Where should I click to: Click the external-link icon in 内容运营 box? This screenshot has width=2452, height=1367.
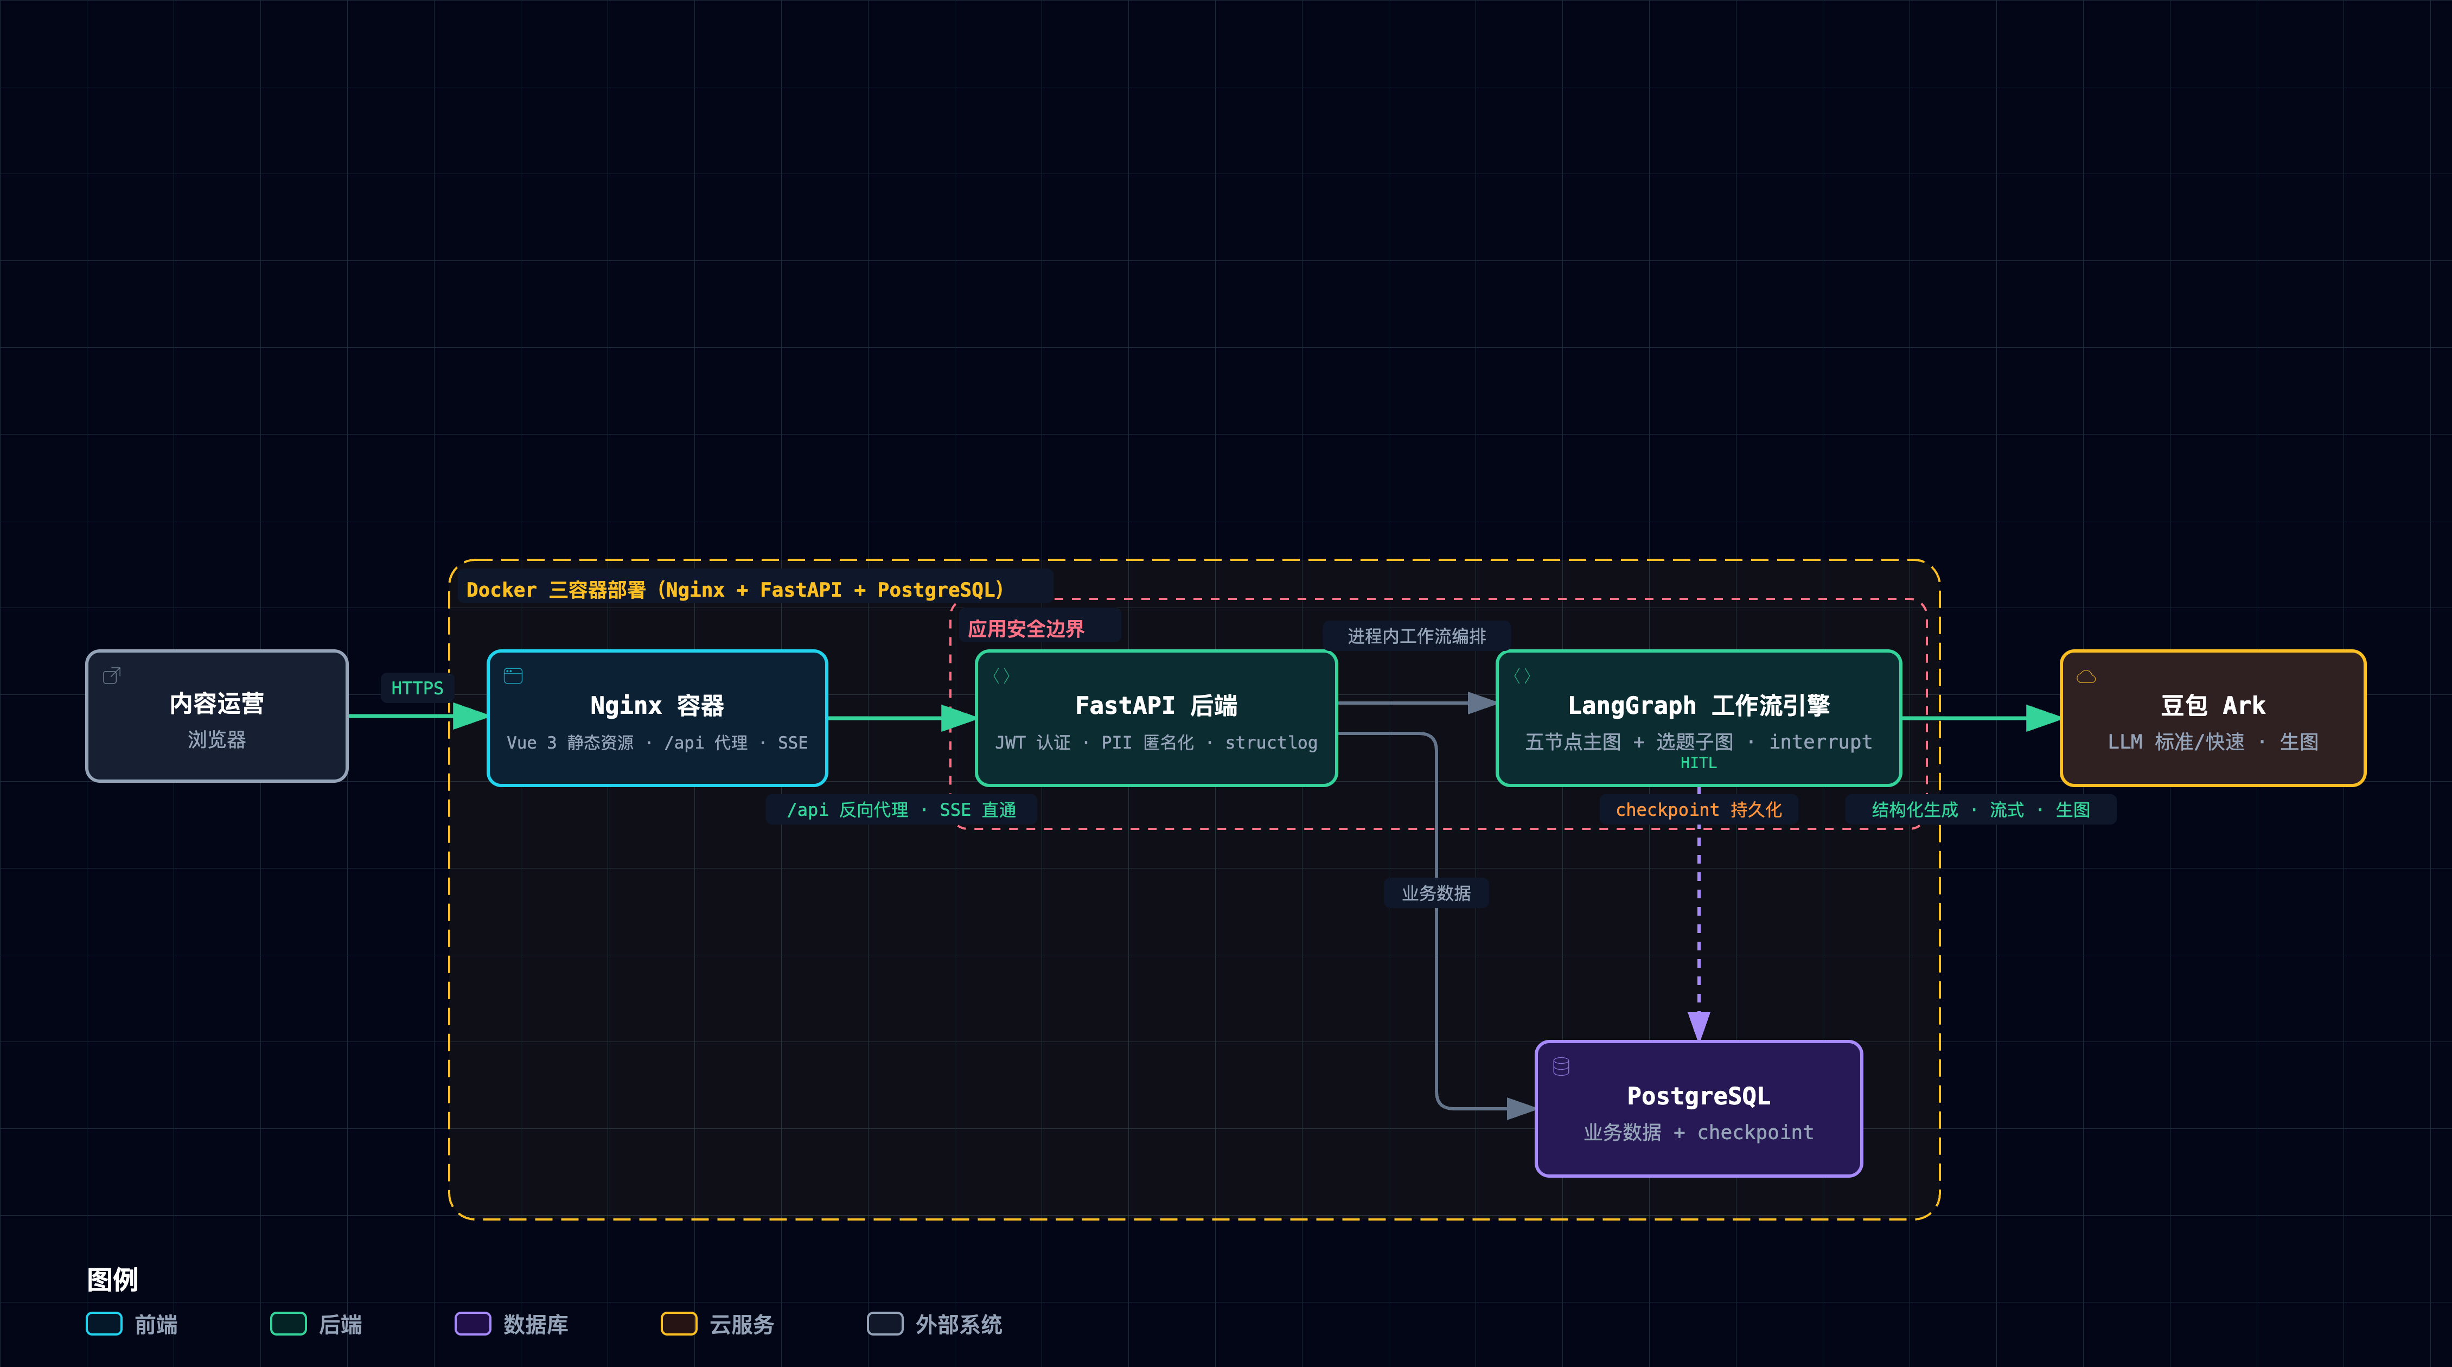pos(111,675)
